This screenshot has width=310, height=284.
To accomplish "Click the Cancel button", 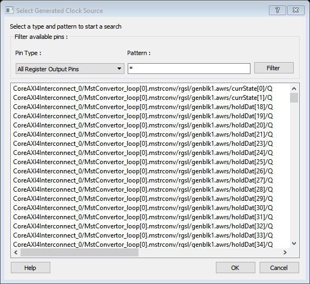I will (x=279, y=268).
